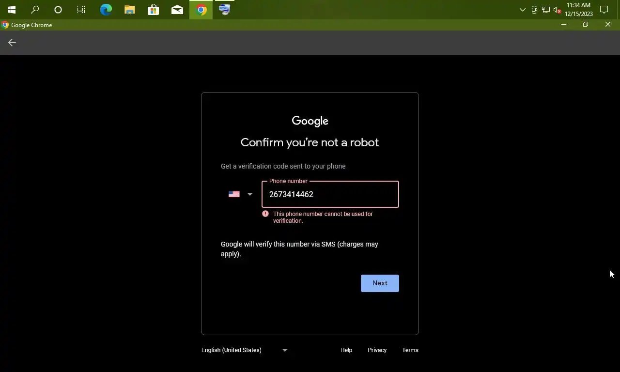Open the Mail app icon
Viewport: 620px width, 372px height.
pyautogui.click(x=177, y=10)
